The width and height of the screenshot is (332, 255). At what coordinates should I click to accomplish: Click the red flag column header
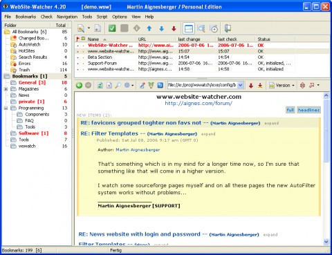click(x=77, y=39)
